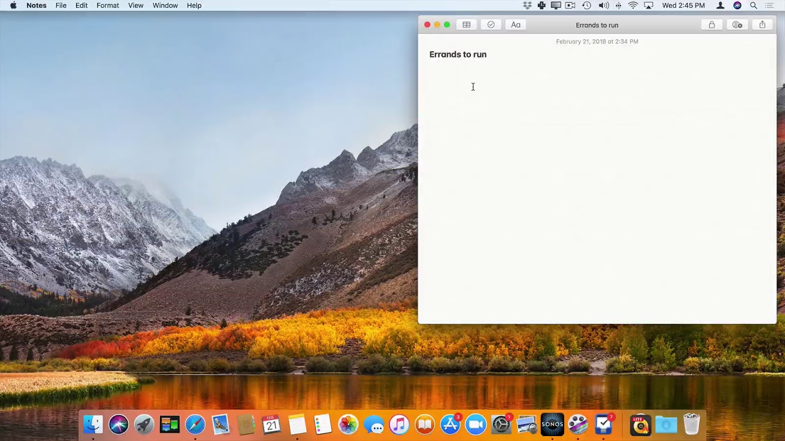Open Safari in the Dock
785x441 pixels.
[195, 424]
